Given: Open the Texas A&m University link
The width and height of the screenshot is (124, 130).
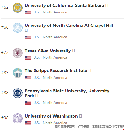Looking at the screenshot, I should pyautogui.click(x=48, y=51).
